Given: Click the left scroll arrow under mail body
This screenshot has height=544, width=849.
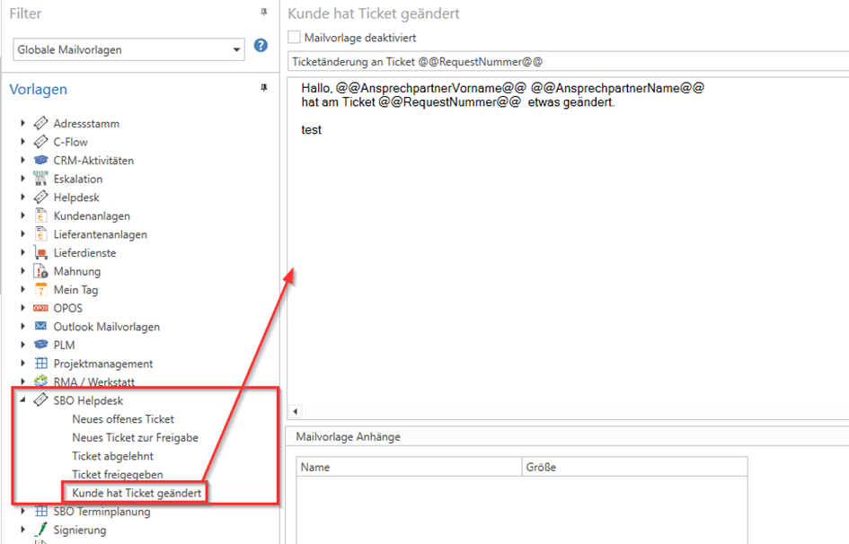Looking at the screenshot, I should click(295, 411).
